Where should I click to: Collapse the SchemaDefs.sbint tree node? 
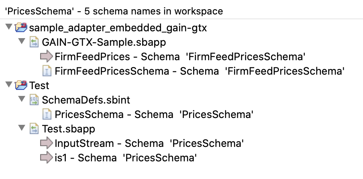(22, 100)
